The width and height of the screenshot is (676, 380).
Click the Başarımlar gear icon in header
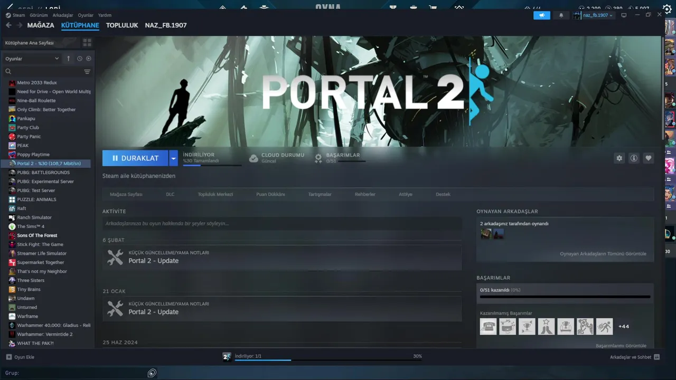pyautogui.click(x=318, y=158)
